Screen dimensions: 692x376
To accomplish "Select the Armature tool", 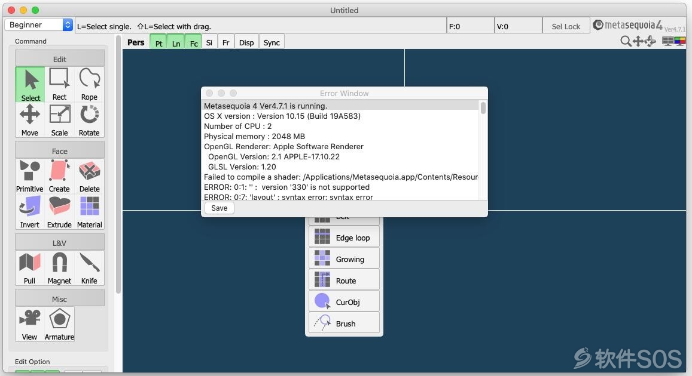I will [x=60, y=325].
